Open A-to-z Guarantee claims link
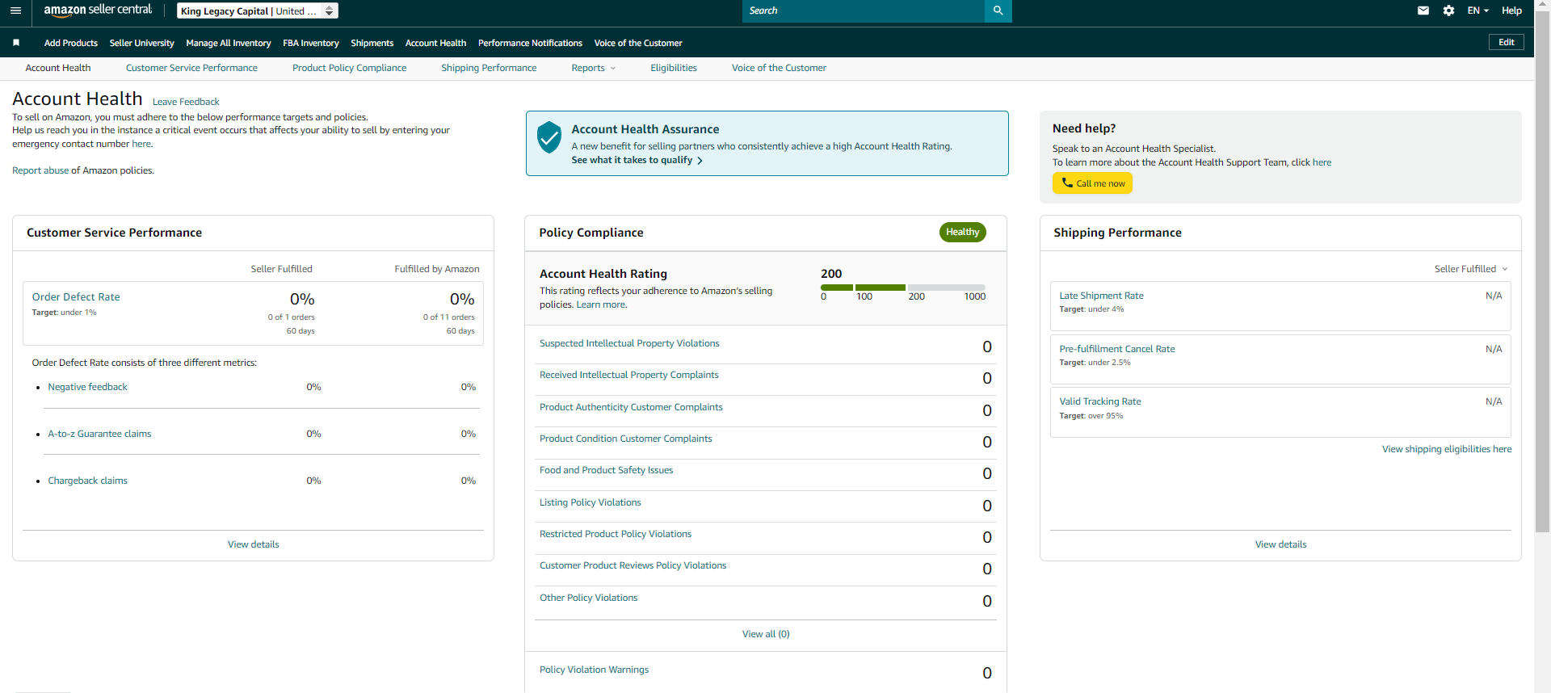1551x693 pixels. (99, 434)
